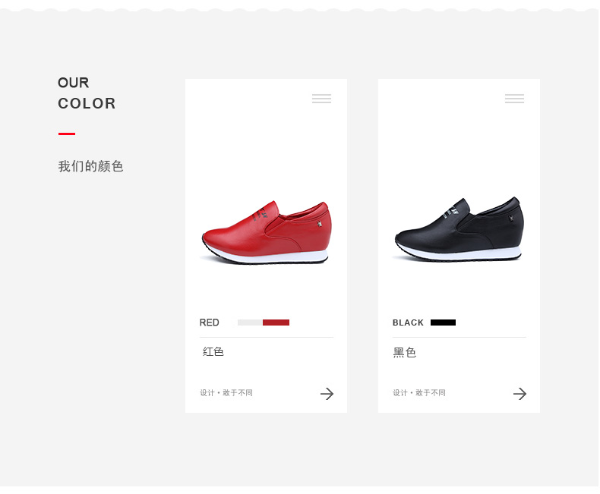Pick the light gray swatch beside red
The image size is (600, 494).
pos(250,323)
